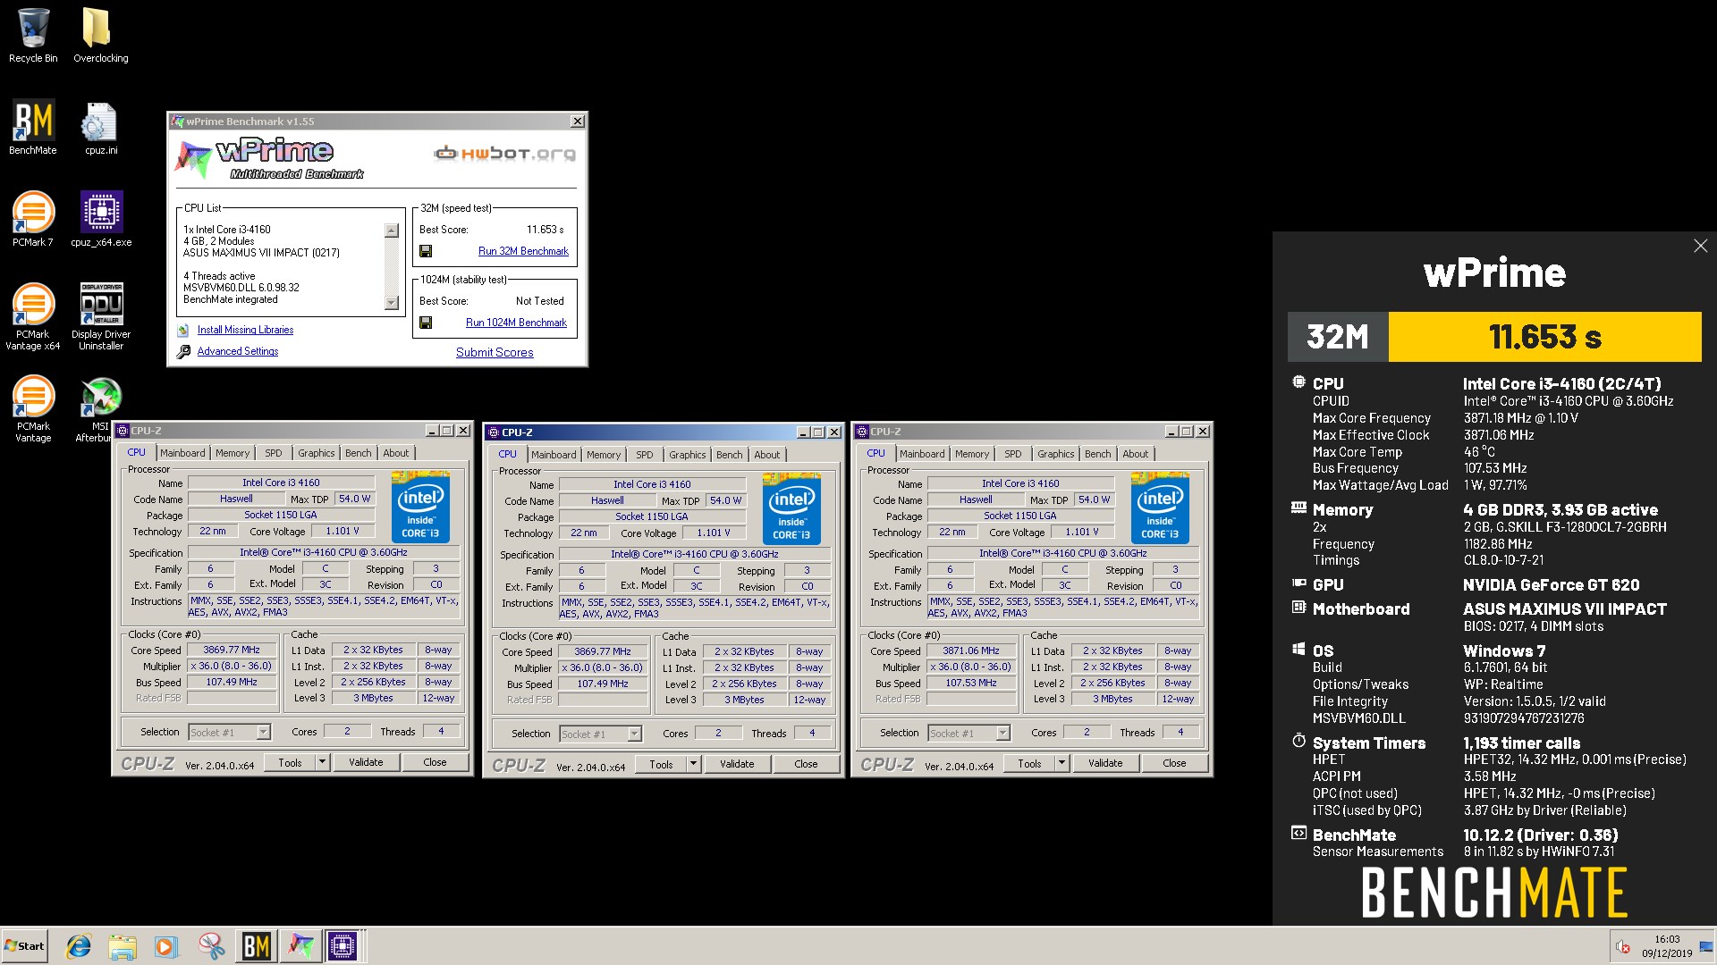Open Bench tab in right CPU-Z window
1717x965 pixels.
click(x=1097, y=454)
